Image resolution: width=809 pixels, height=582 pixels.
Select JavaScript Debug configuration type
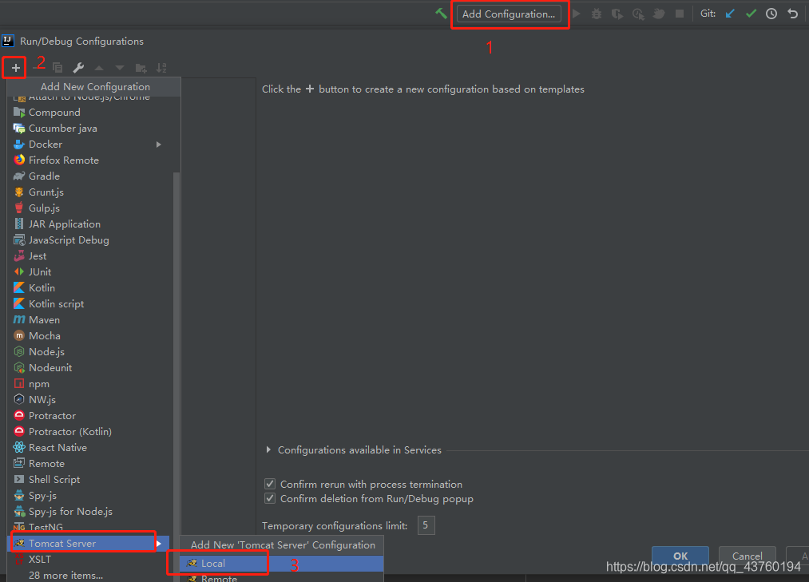[87, 240]
